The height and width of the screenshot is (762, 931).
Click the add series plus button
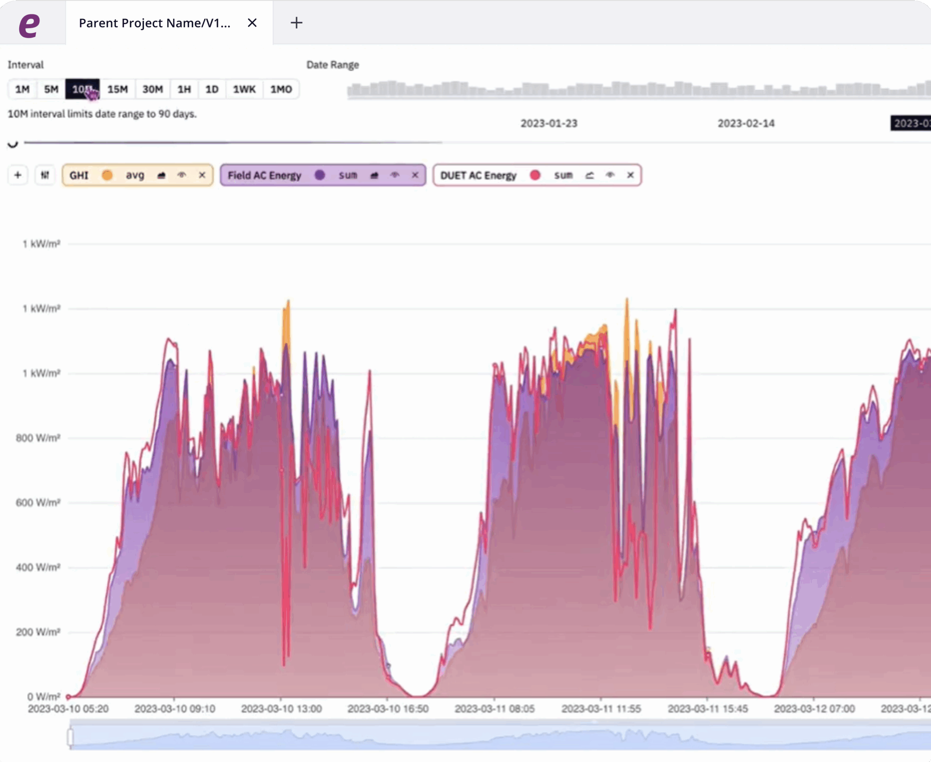pyautogui.click(x=18, y=175)
